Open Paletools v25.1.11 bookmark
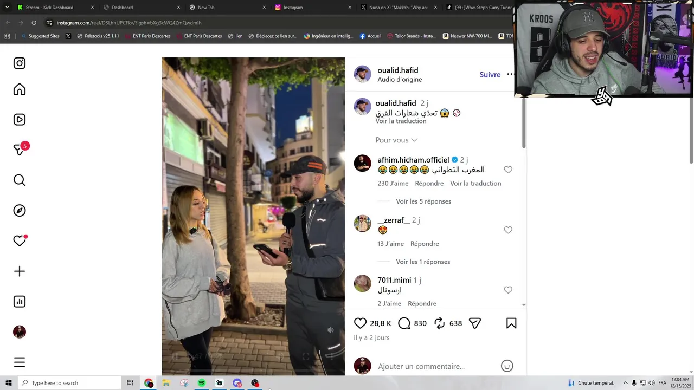 [x=98, y=36]
